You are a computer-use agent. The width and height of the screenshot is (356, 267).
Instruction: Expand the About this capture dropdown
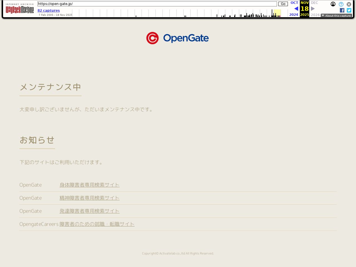(336, 16)
